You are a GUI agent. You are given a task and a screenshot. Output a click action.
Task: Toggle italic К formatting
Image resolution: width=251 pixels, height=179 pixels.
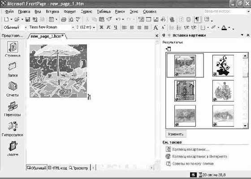pos(108,27)
